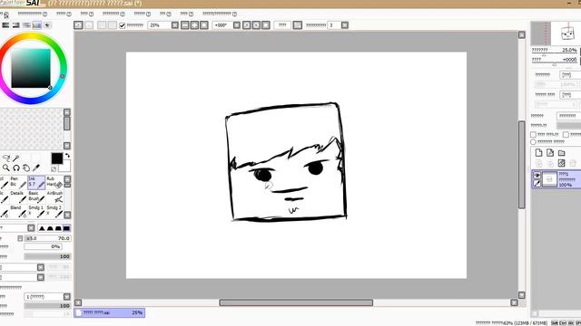Select the Hand pan tool
This screenshot has height=326, width=581.
point(26,168)
